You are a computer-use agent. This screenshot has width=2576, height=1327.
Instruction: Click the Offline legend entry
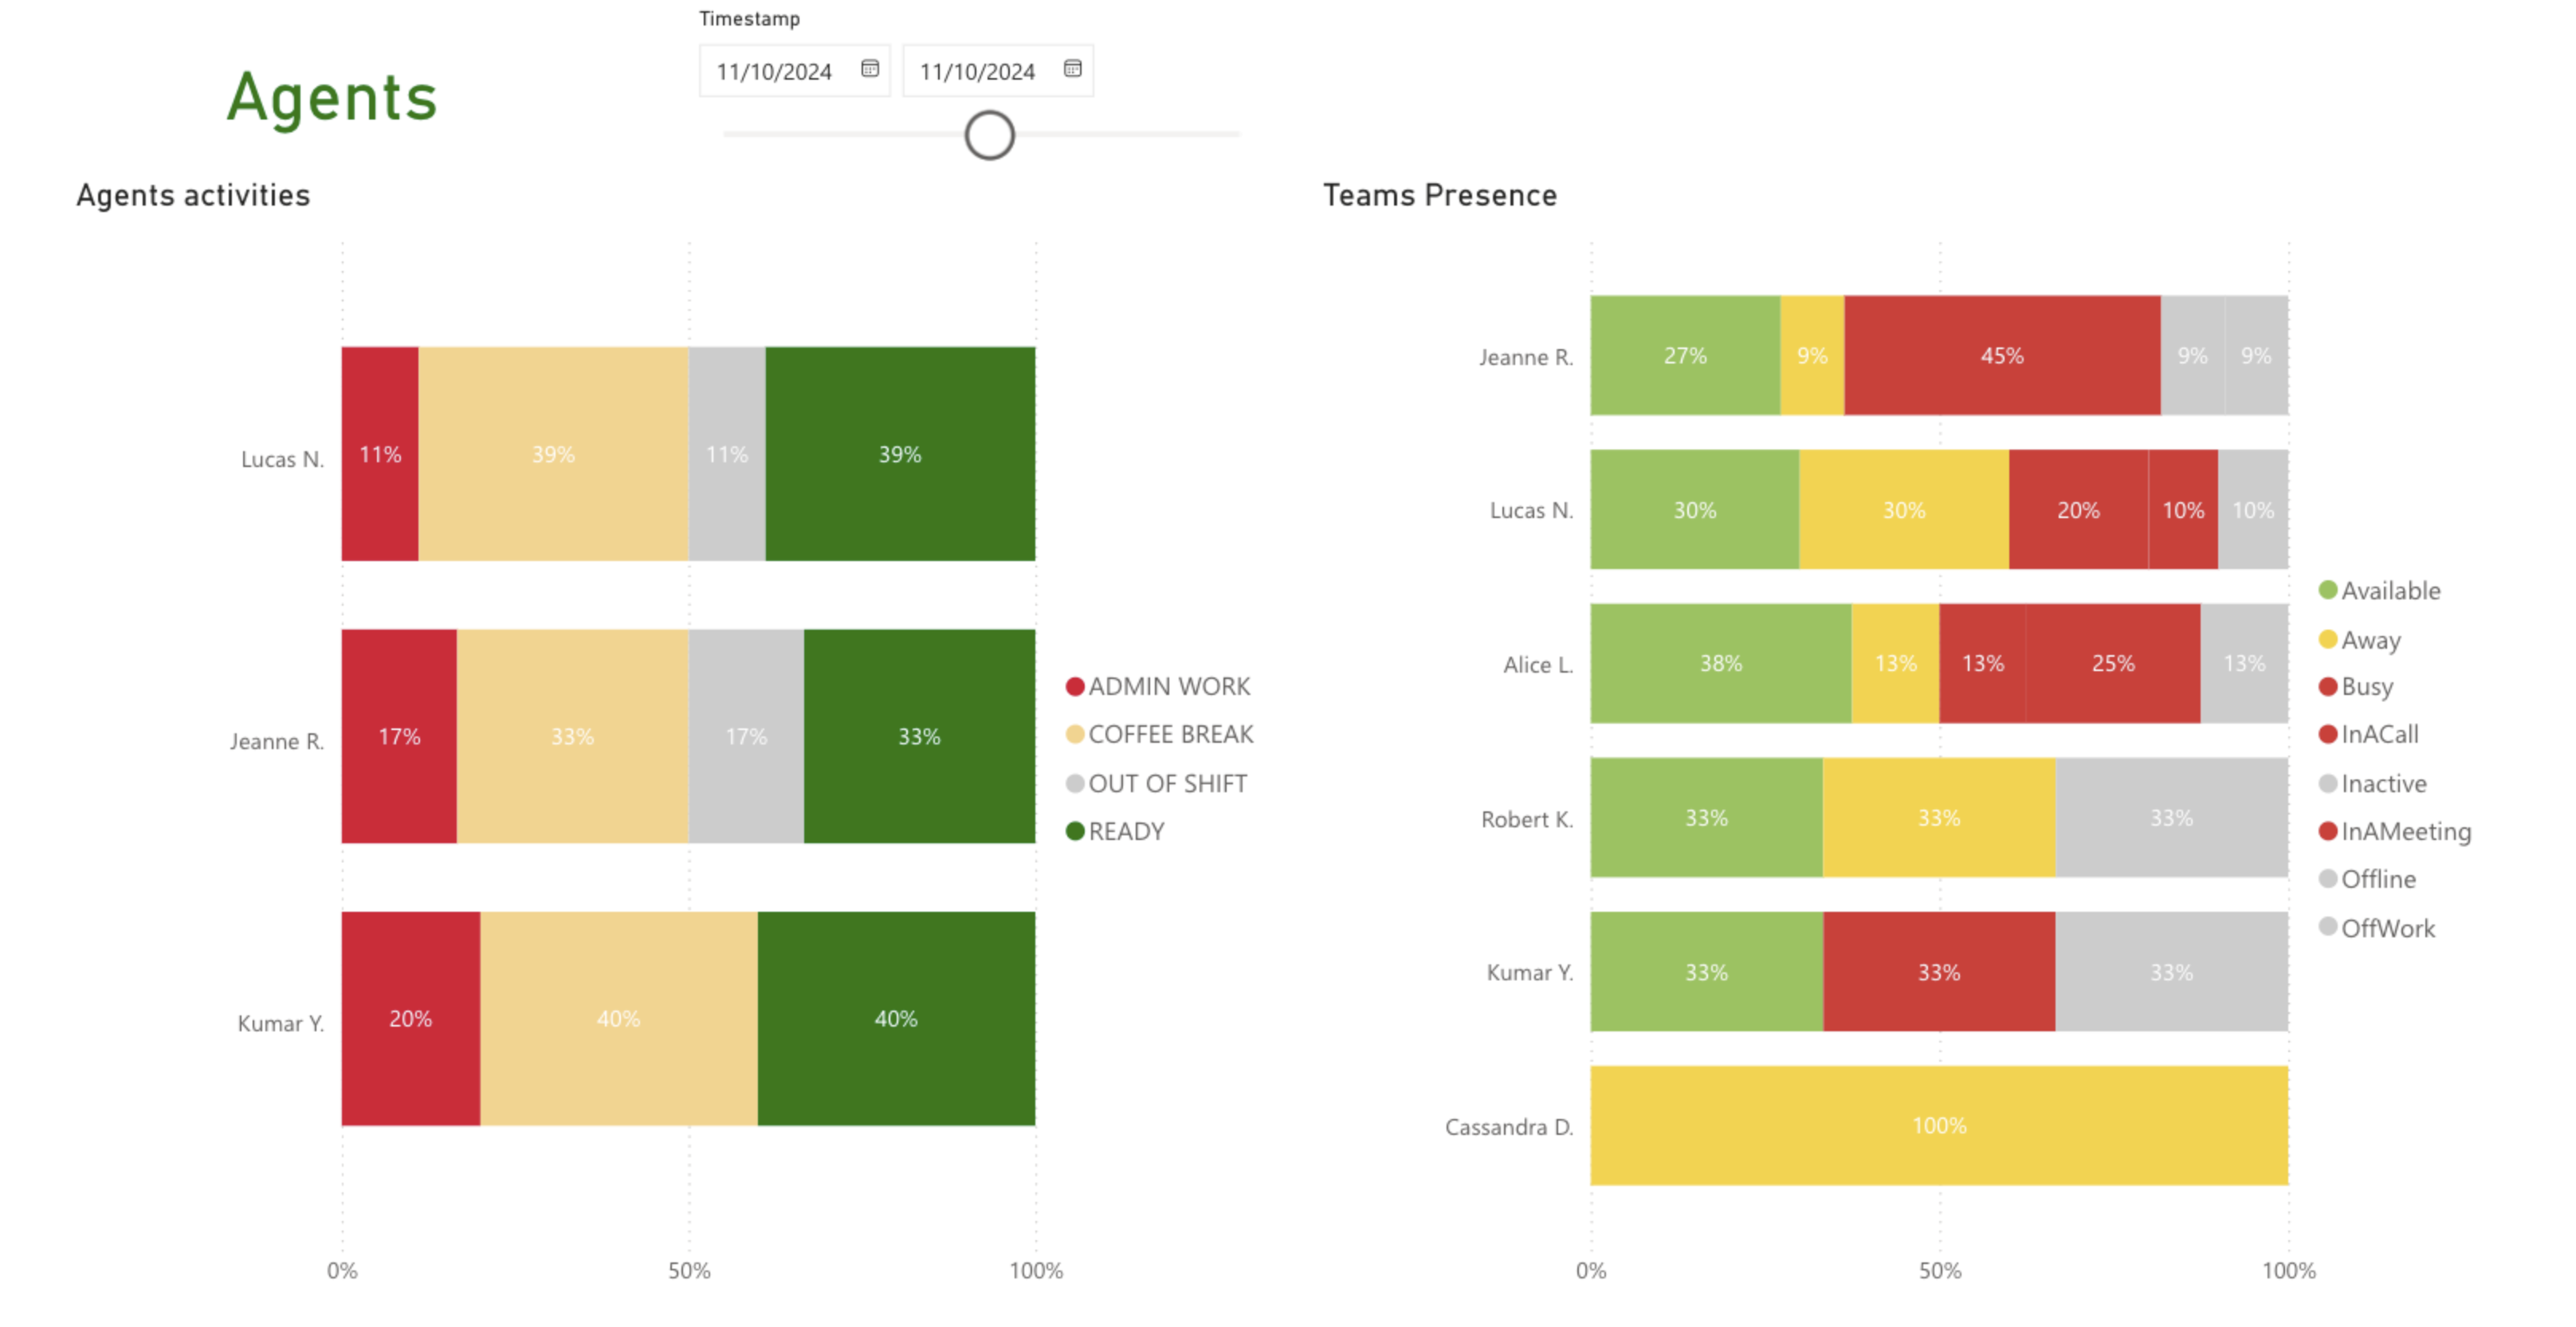tap(2378, 880)
